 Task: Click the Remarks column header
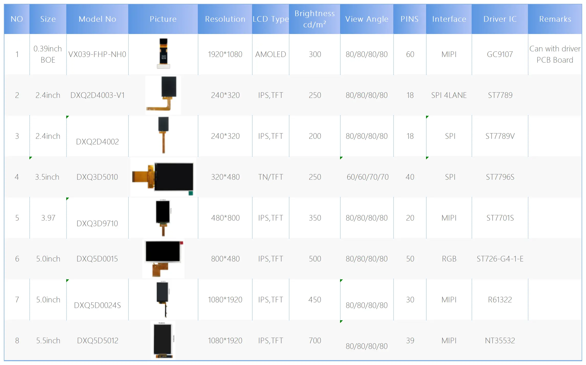click(555, 19)
